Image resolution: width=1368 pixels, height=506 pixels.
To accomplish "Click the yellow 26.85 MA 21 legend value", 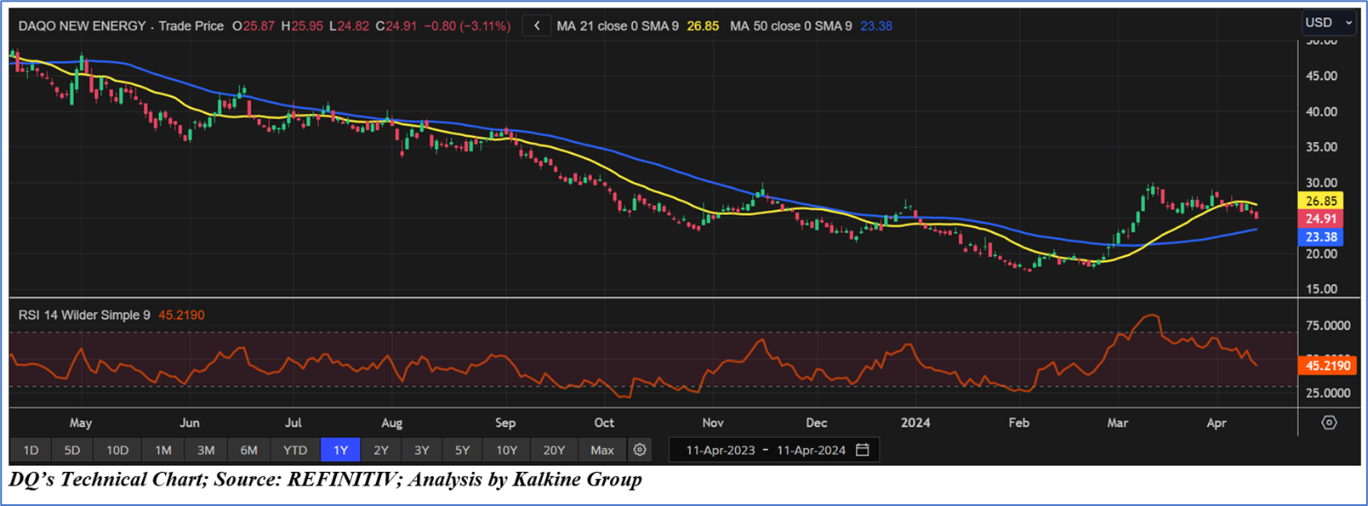I will (x=703, y=26).
